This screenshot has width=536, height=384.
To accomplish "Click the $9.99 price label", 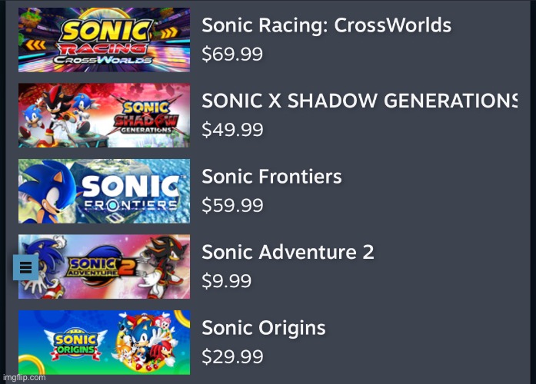I will [x=226, y=281].
